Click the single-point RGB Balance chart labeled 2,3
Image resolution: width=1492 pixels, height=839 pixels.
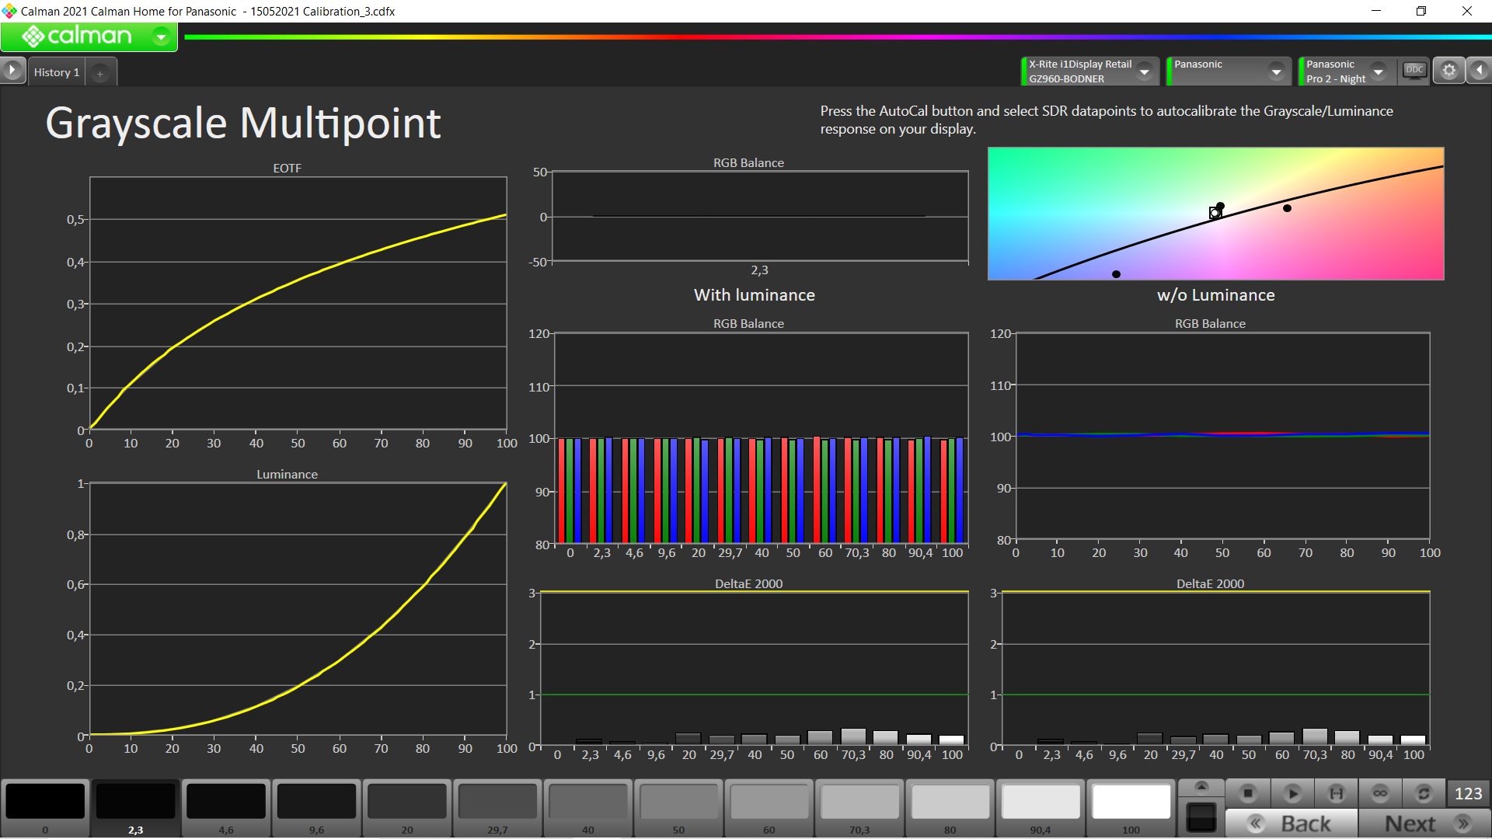tap(760, 216)
